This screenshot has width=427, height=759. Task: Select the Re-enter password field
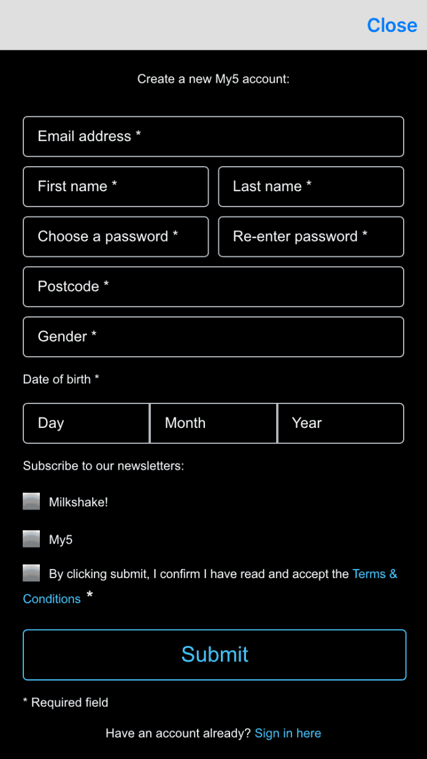(311, 237)
